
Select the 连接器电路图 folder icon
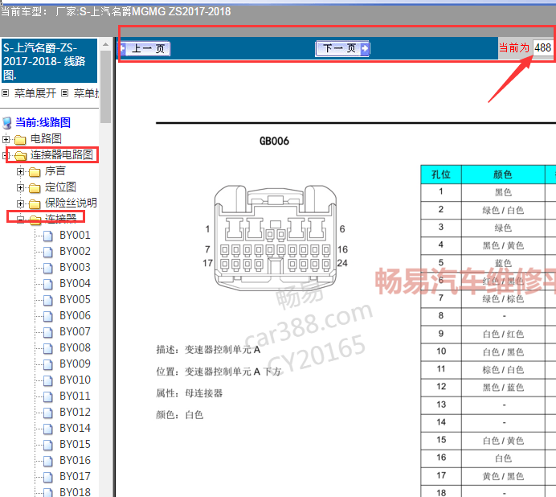click(20, 155)
